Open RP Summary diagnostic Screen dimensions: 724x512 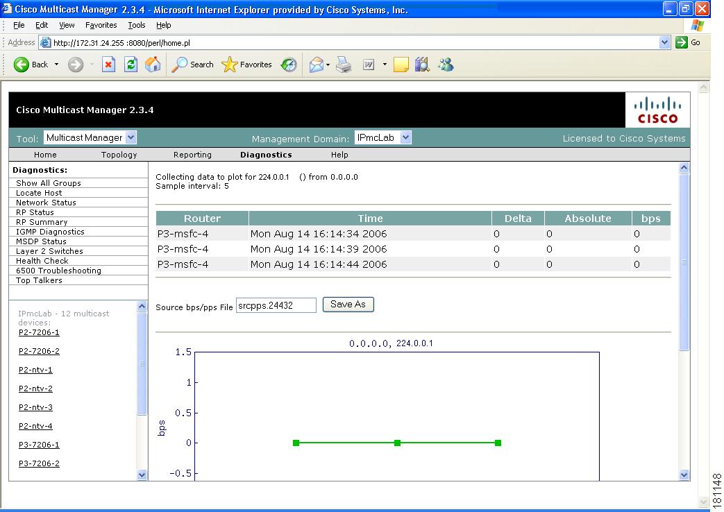pyautogui.click(x=42, y=222)
